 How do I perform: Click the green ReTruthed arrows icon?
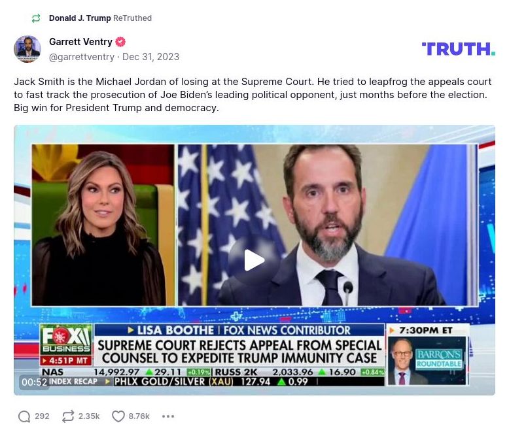[x=36, y=18]
